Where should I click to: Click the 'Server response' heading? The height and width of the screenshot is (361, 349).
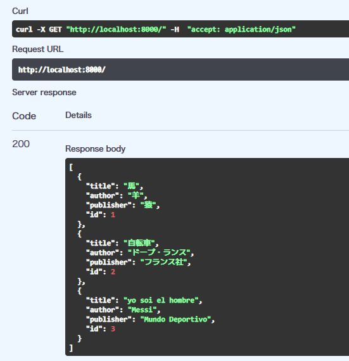point(44,93)
